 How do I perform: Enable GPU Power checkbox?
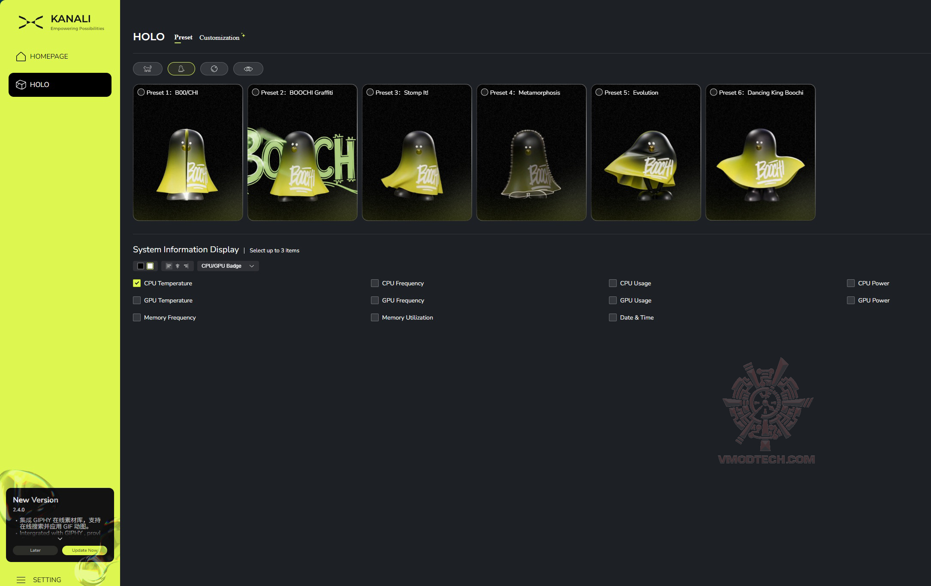(851, 300)
